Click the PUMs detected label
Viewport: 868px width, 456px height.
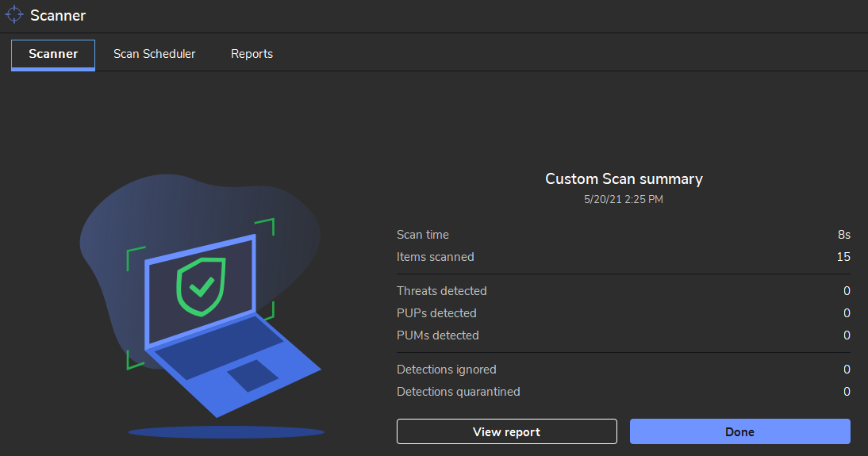point(438,335)
